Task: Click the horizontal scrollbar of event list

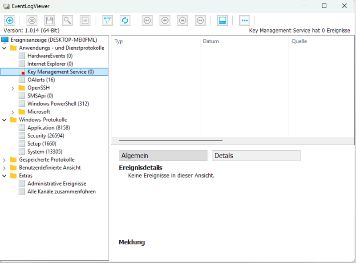Action: 171,140
